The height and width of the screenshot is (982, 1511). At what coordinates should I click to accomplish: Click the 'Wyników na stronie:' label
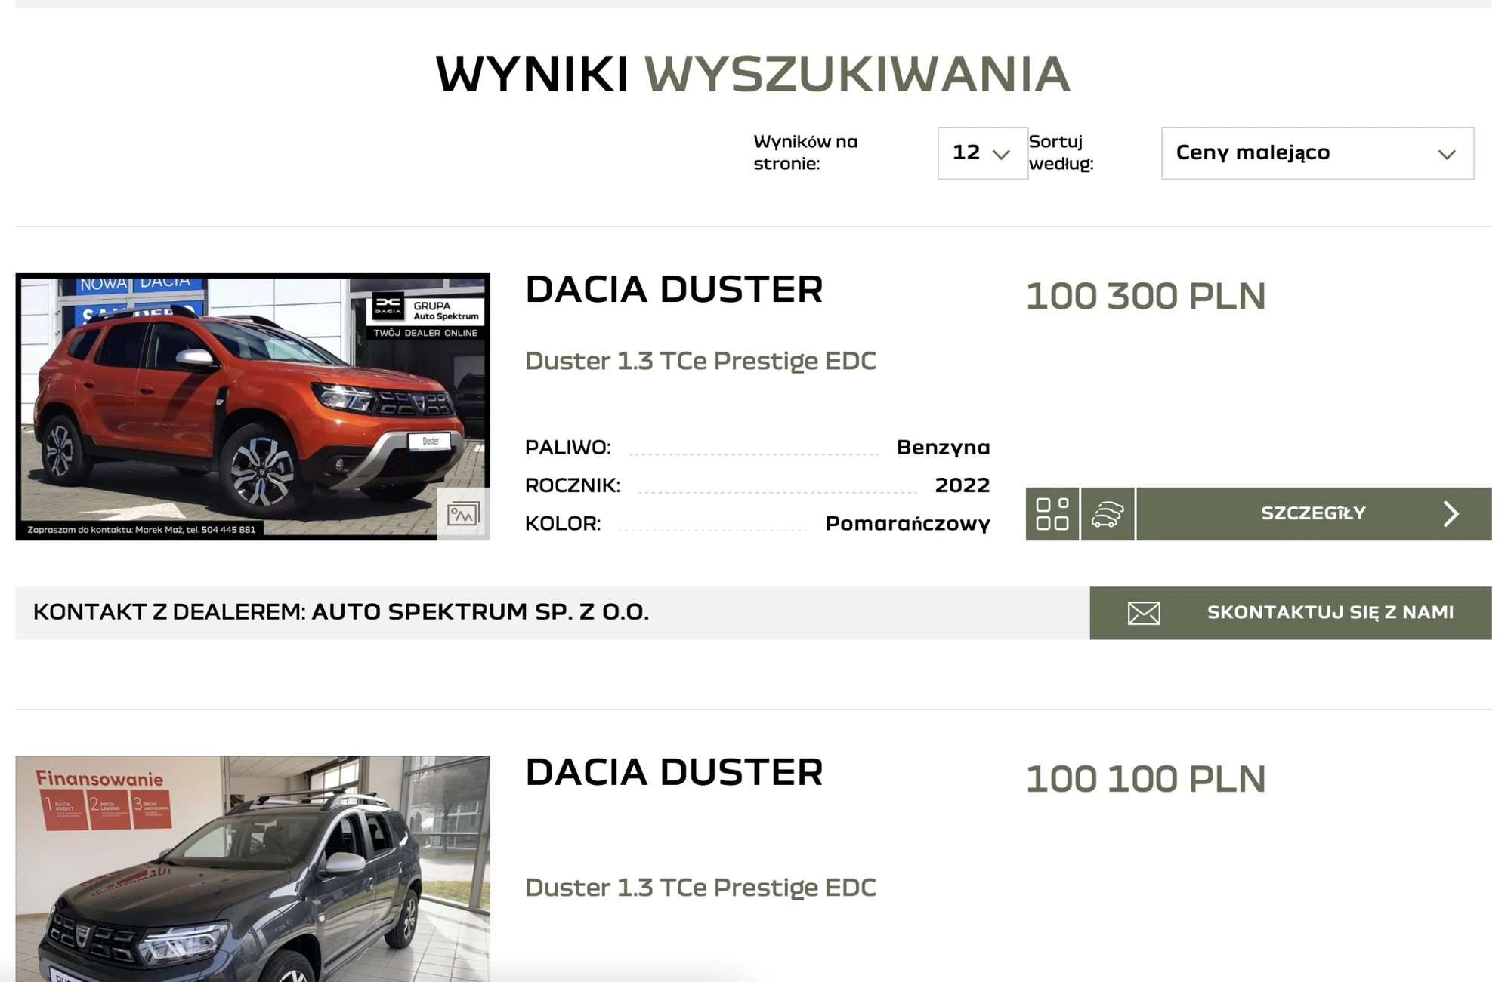click(805, 152)
